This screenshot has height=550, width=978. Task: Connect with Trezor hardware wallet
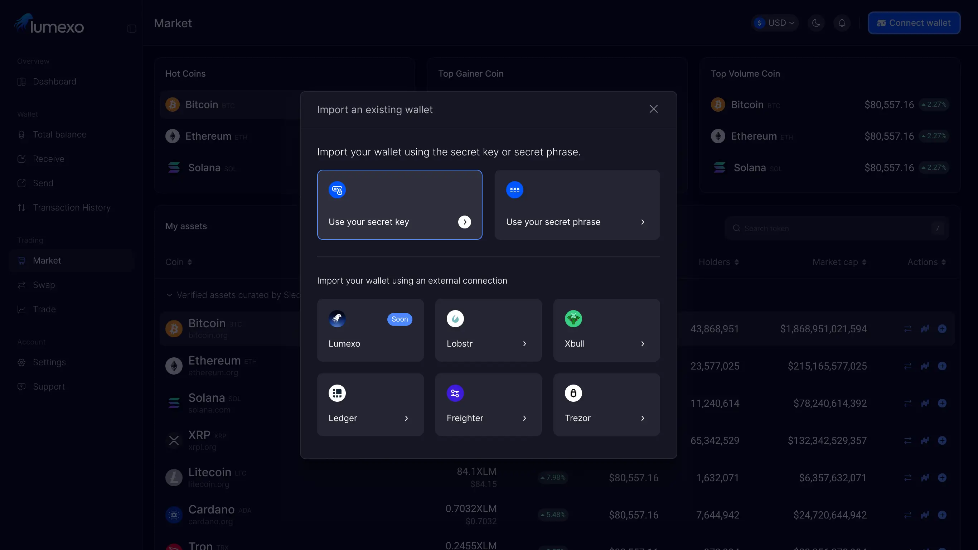(607, 405)
